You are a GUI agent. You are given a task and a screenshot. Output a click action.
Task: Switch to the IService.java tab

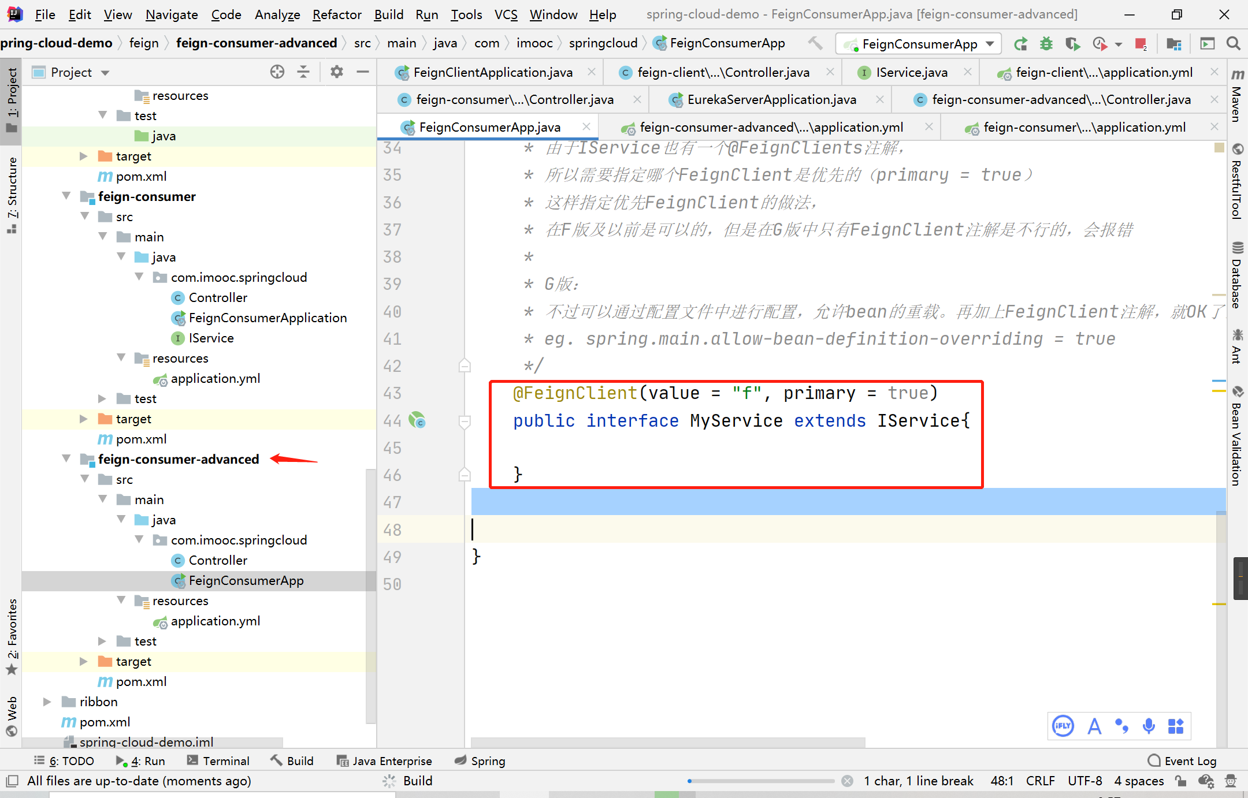[912, 72]
